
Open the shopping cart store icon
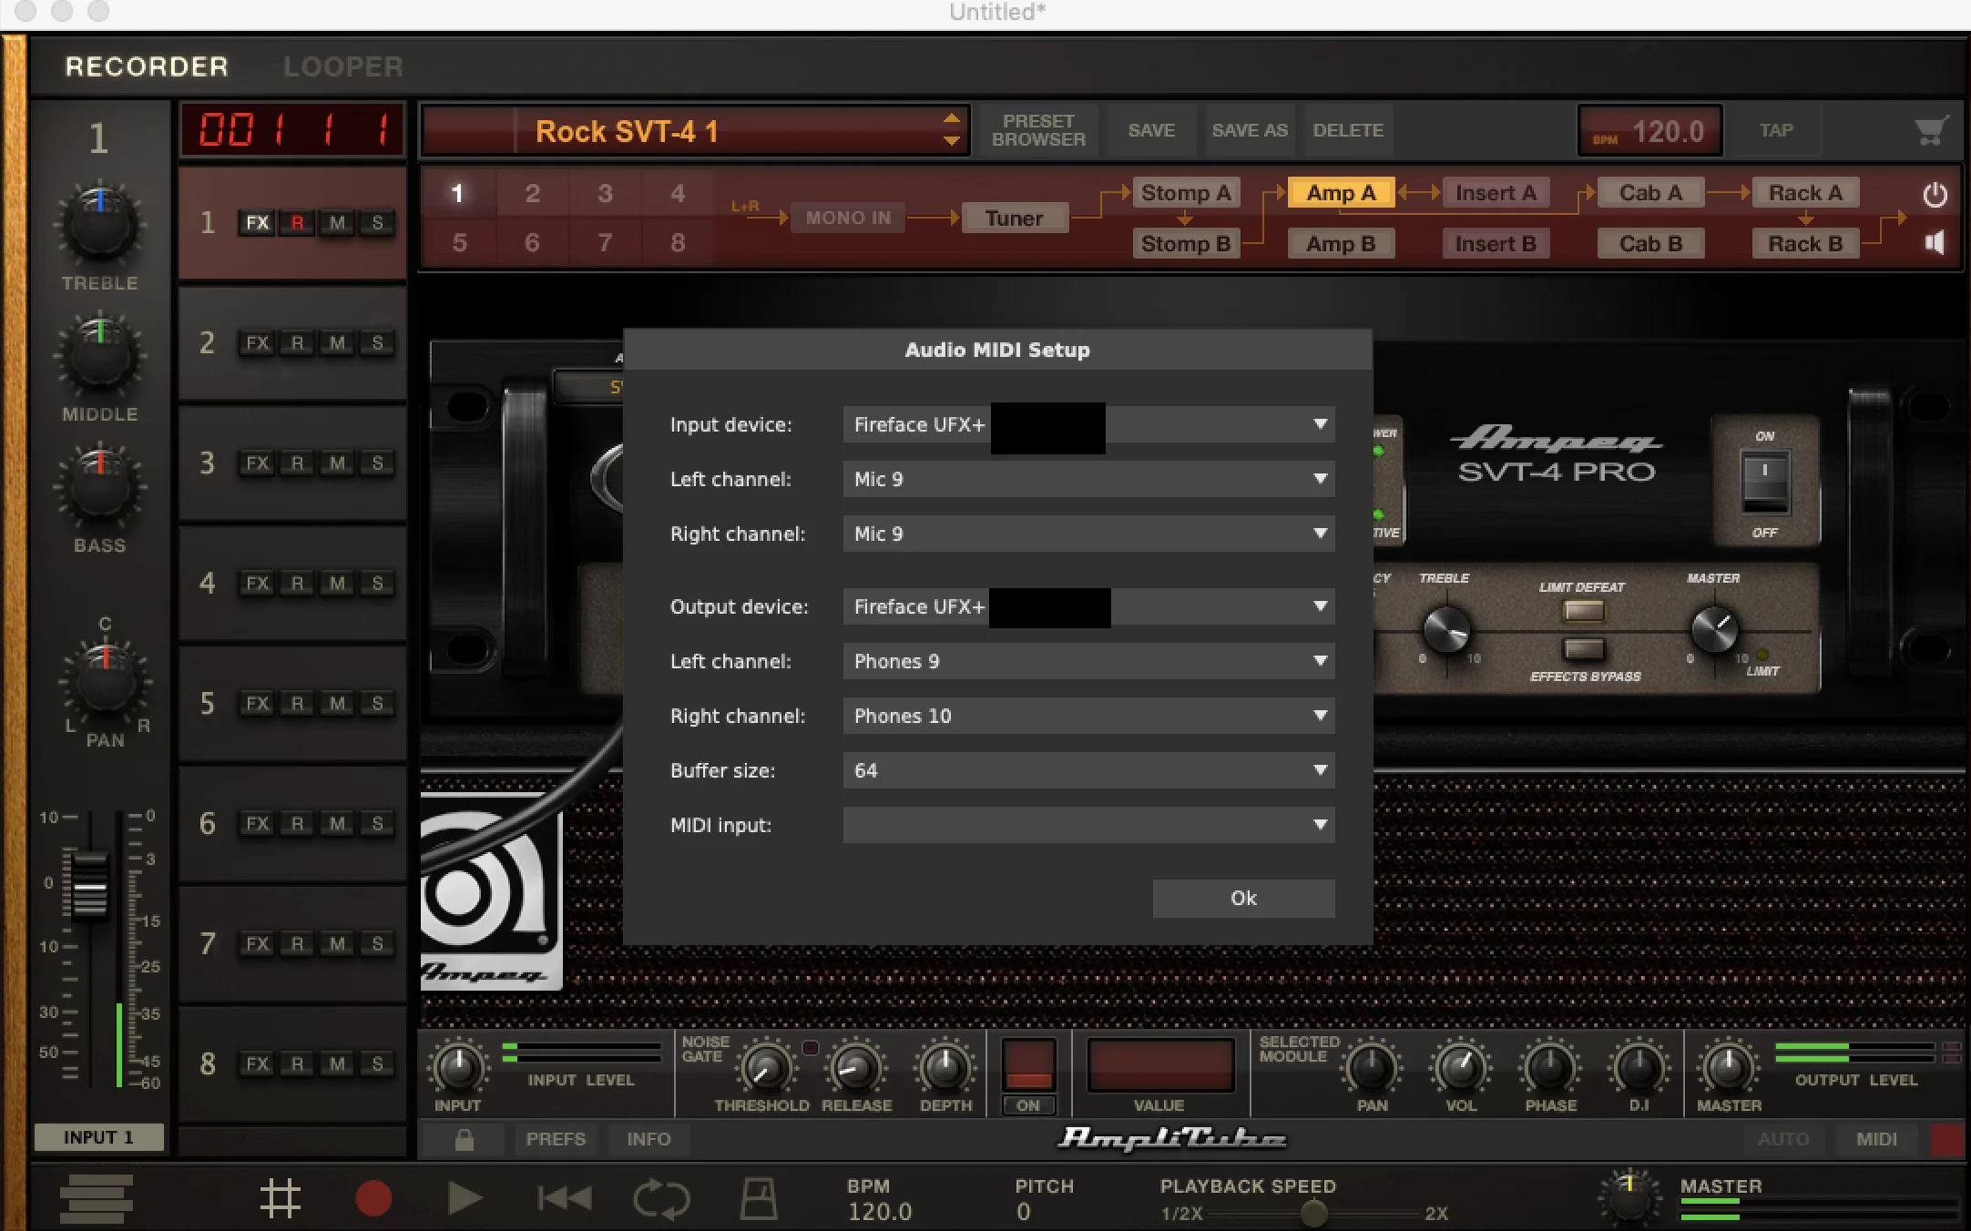[1931, 130]
